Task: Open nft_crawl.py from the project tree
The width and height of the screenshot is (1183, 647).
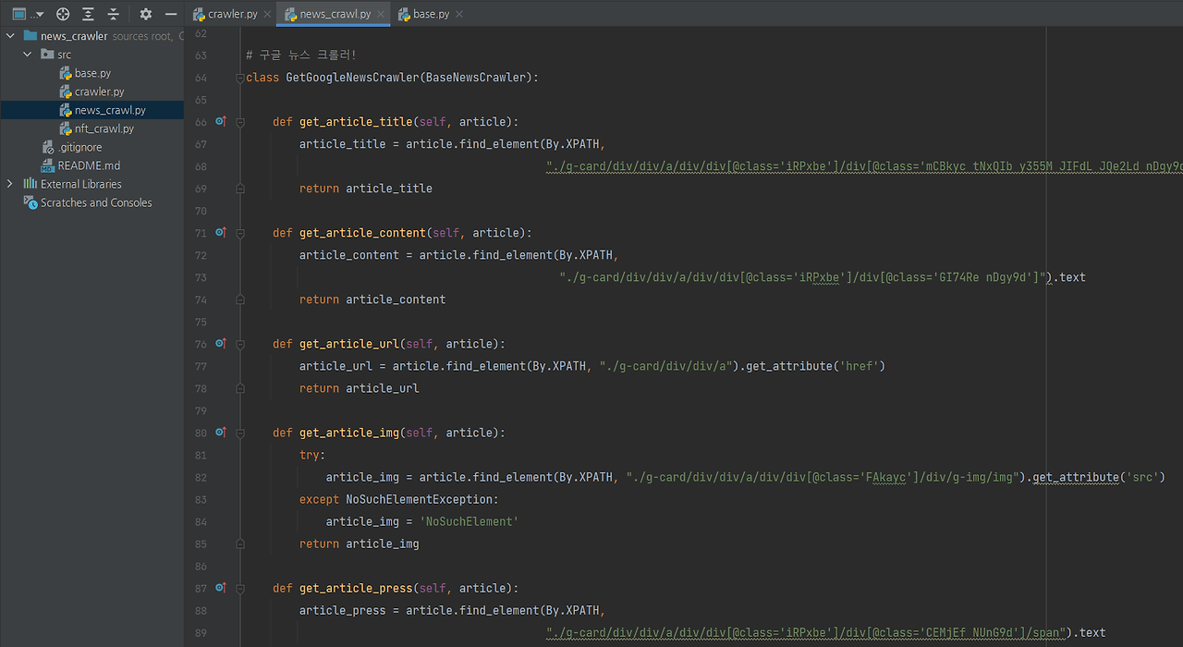Action: [x=104, y=128]
